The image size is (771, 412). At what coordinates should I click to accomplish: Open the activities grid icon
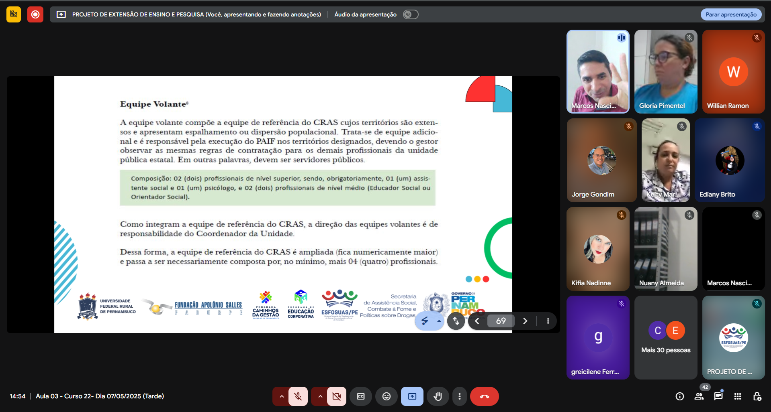[737, 396]
